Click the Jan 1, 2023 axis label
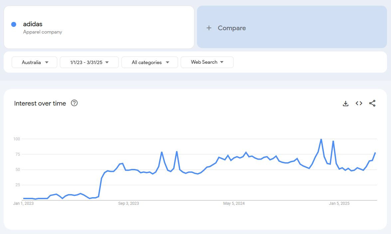This screenshot has height=234, width=391. [x=23, y=203]
